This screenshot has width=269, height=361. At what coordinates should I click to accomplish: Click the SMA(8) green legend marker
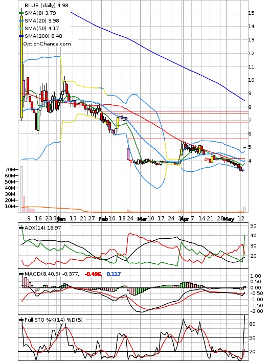pos(21,13)
